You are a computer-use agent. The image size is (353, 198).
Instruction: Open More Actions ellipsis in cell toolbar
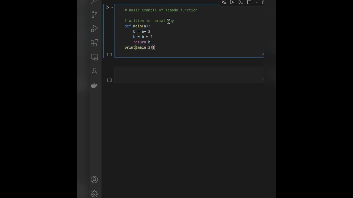[256, 2]
